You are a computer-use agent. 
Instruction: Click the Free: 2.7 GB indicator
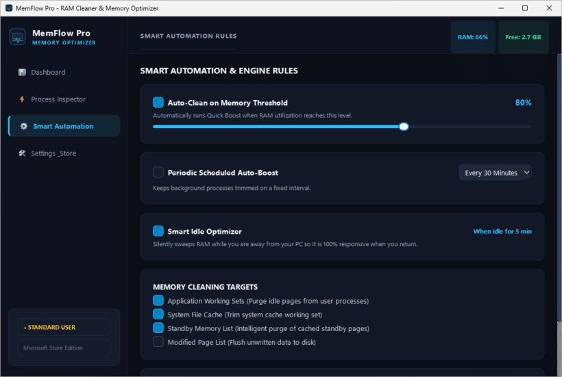[524, 37]
